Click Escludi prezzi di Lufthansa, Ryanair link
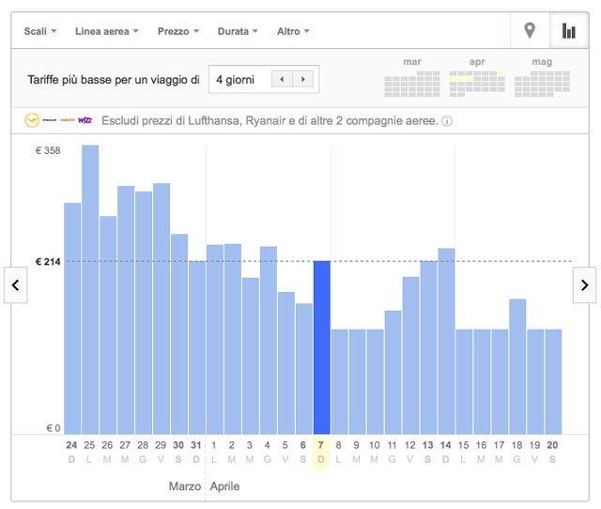Viewport: 601px width, 509px height. click(270, 121)
